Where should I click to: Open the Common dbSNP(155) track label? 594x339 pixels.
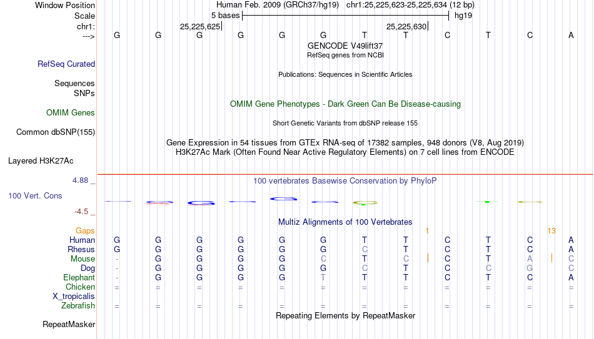(x=56, y=132)
